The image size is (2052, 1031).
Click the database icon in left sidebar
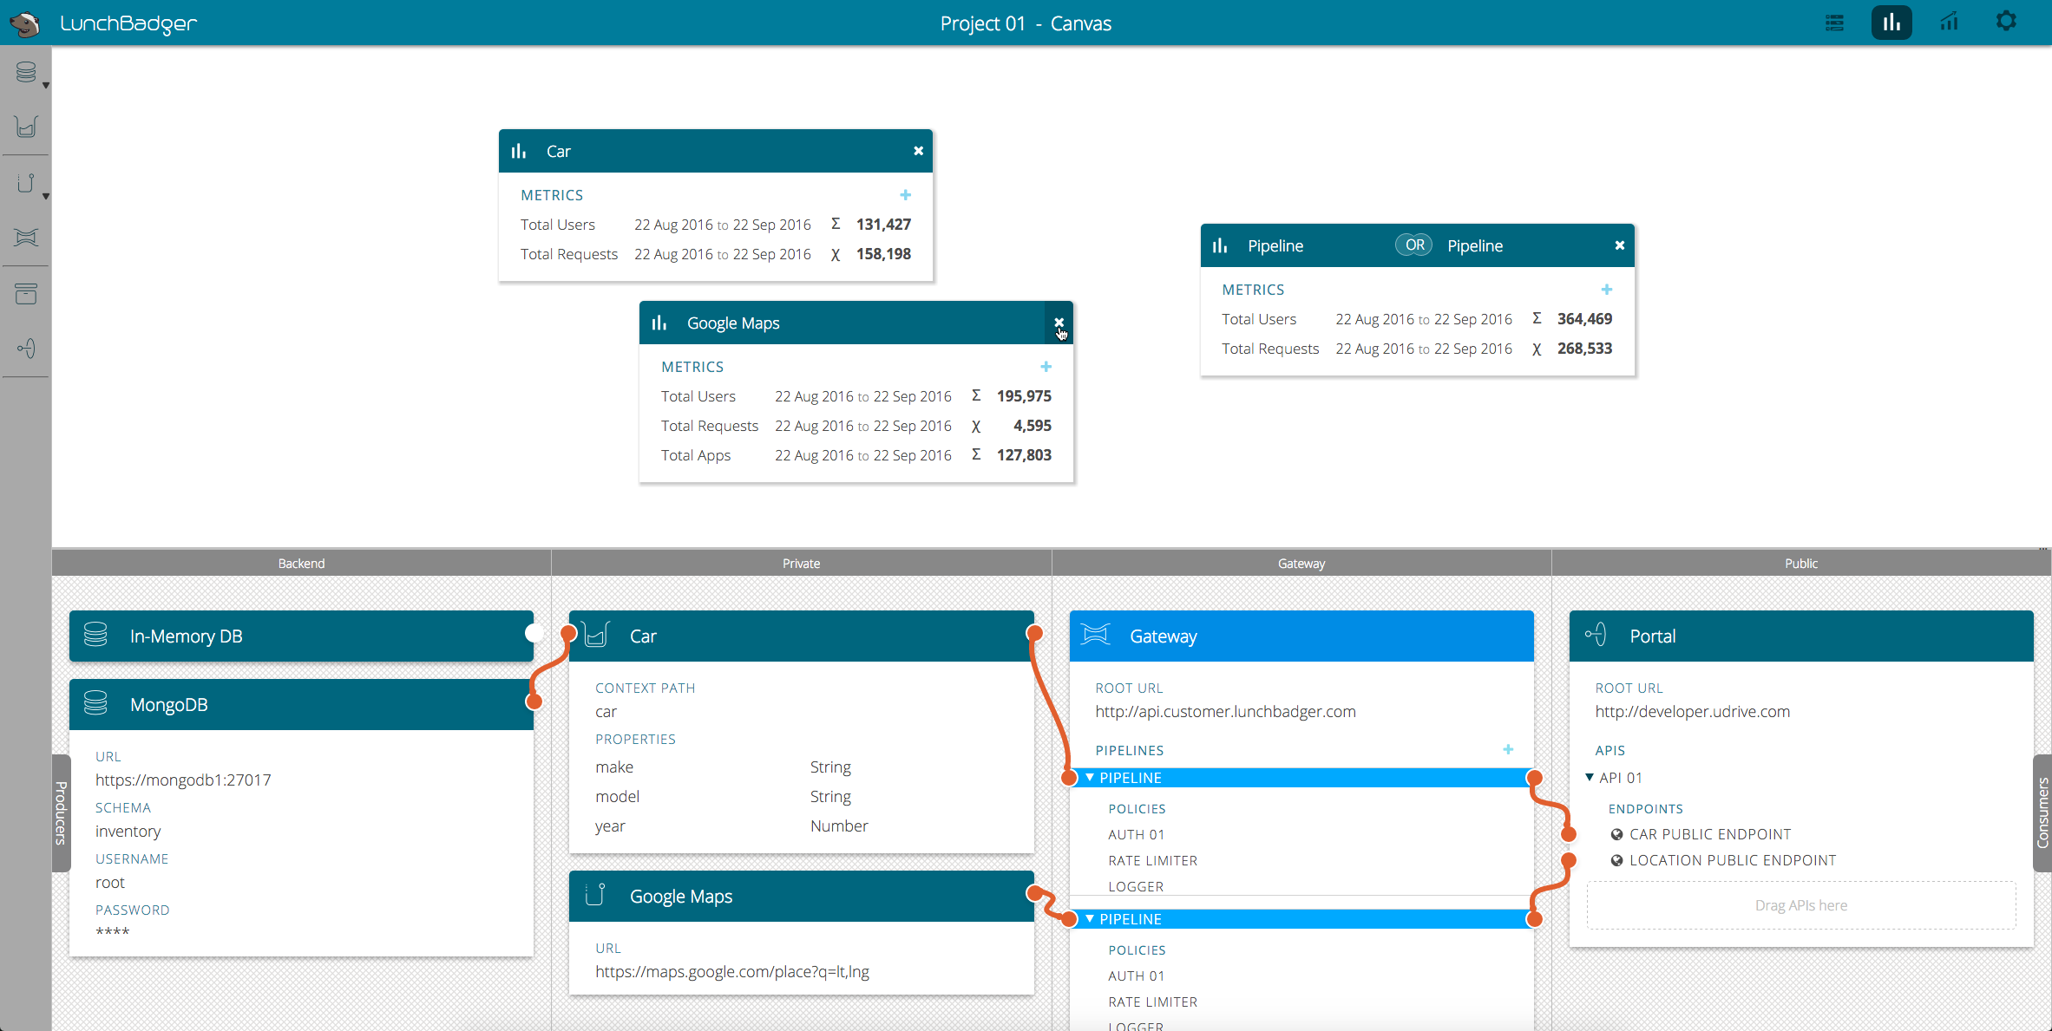click(26, 73)
